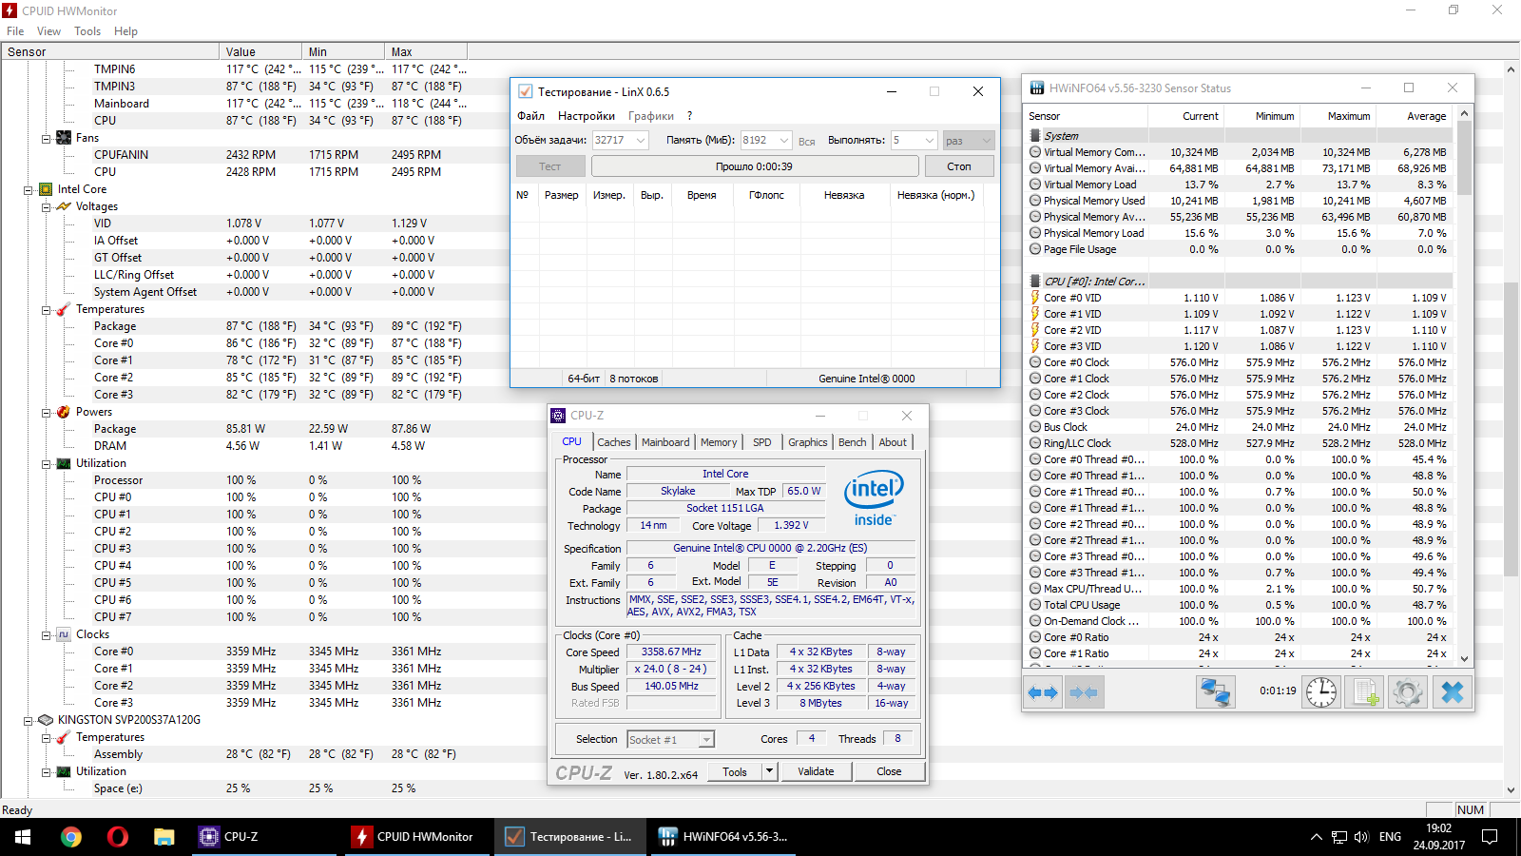
Task: Click the Fans icon in HWMonitor tree
Action: coord(64,138)
